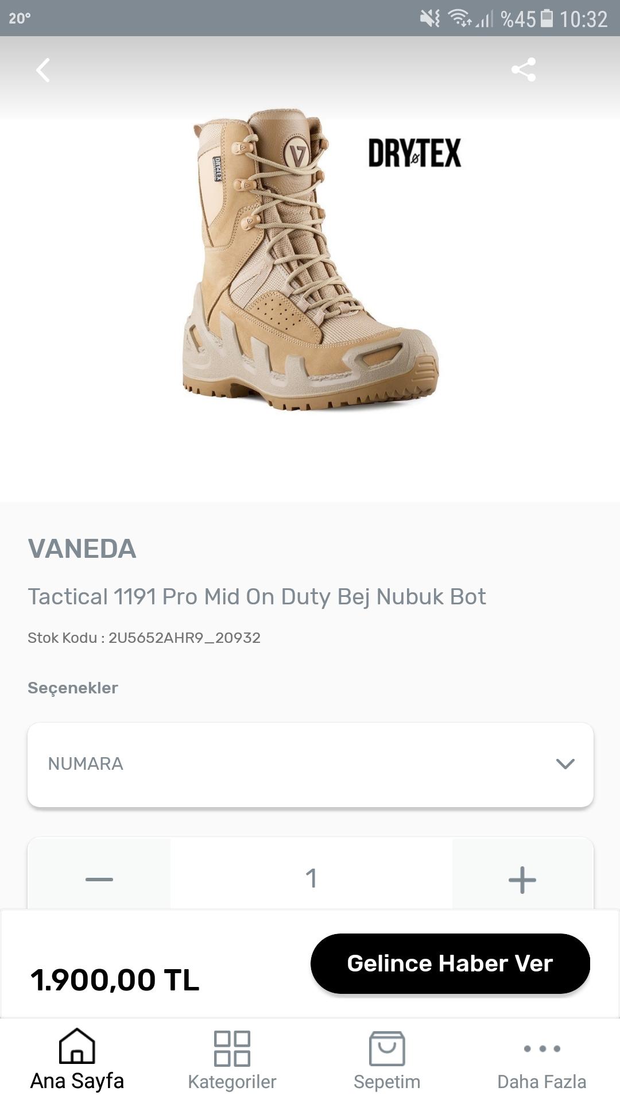Tap the 1.900,00 TL price label
This screenshot has height=1103, width=620.
(115, 979)
